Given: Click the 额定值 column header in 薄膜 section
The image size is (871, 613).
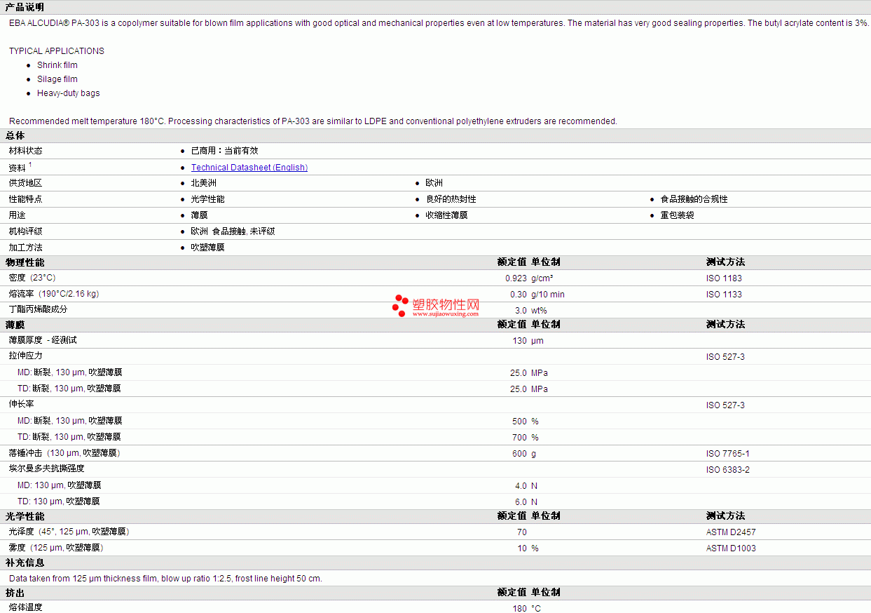Looking at the screenshot, I should click(x=512, y=325).
